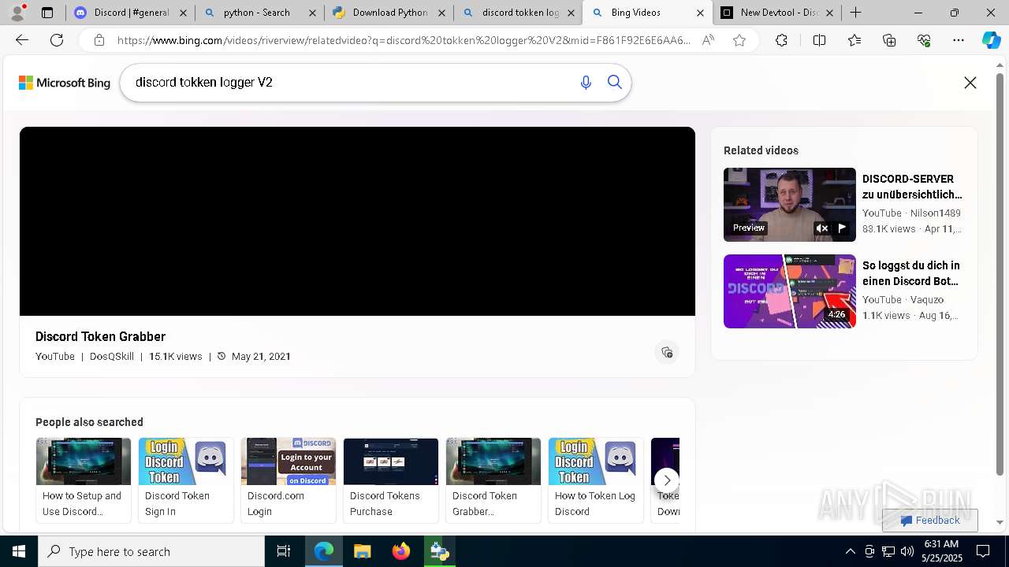
Task: Open the Feedback button
Action: tap(930, 521)
